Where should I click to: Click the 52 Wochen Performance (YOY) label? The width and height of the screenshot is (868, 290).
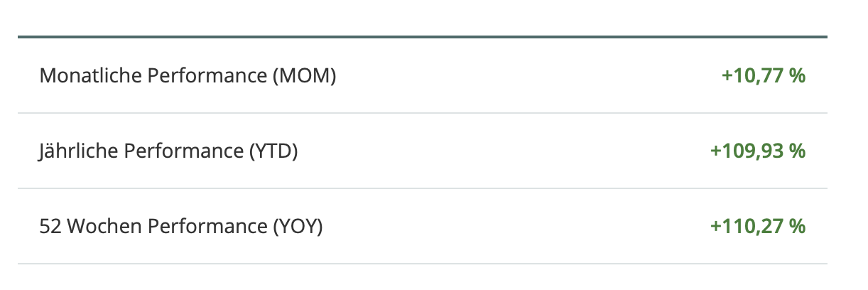pos(181,227)
